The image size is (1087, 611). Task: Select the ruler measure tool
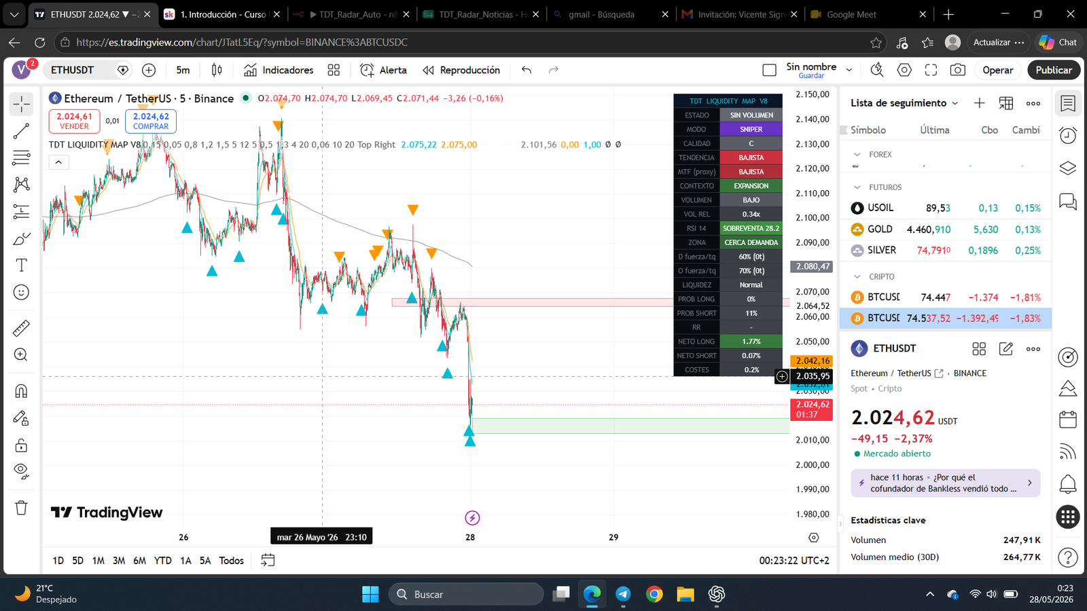coord(22,329)
